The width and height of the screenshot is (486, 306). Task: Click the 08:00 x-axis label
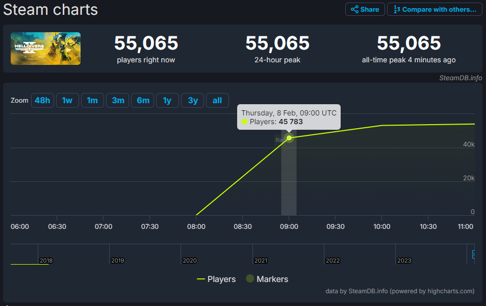pos(196,226)
